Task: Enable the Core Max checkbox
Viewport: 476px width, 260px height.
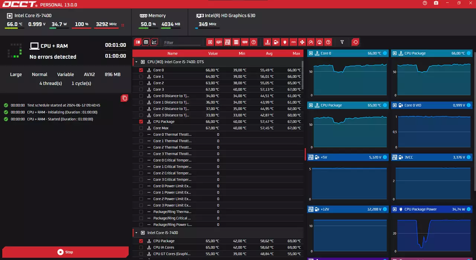Action: (x=141, y=128)
